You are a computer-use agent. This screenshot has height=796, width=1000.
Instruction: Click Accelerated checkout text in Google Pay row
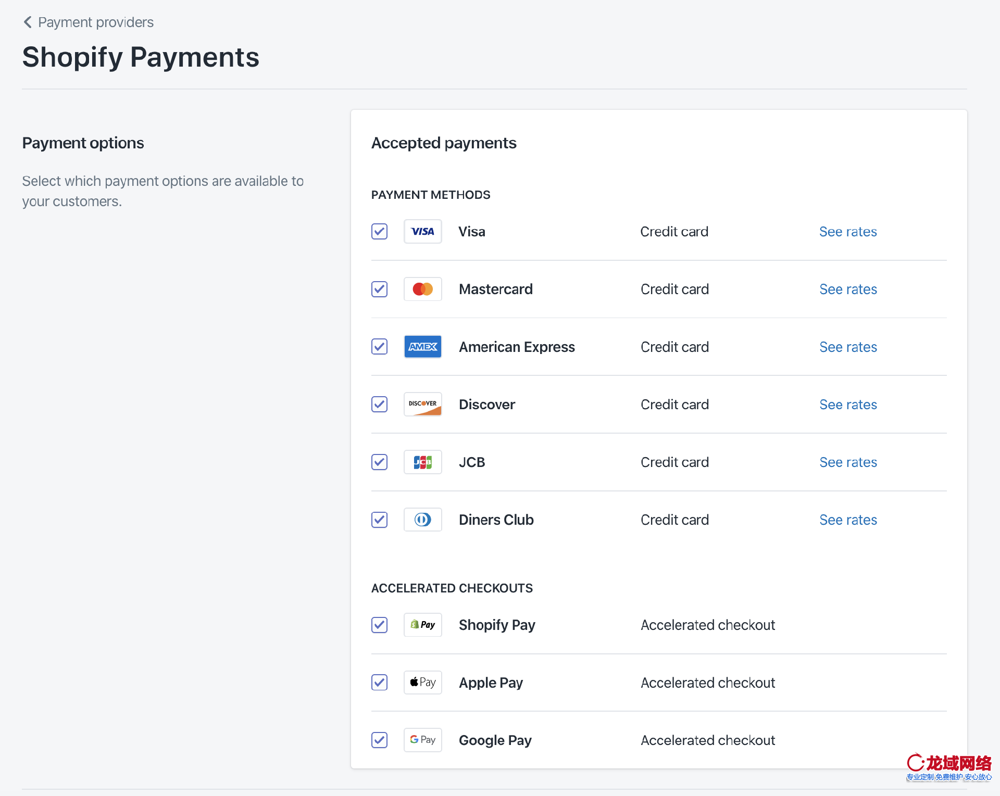click(x=708, y=740)
